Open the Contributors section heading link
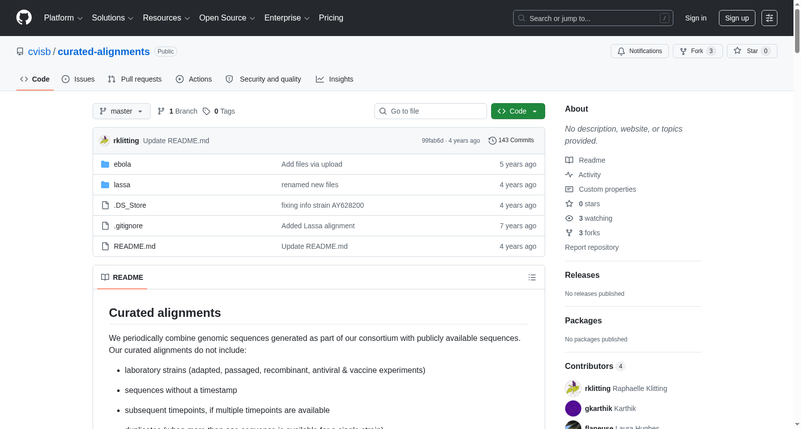The height and width of the screenshot is (429, 801). [x=595, y=366]
